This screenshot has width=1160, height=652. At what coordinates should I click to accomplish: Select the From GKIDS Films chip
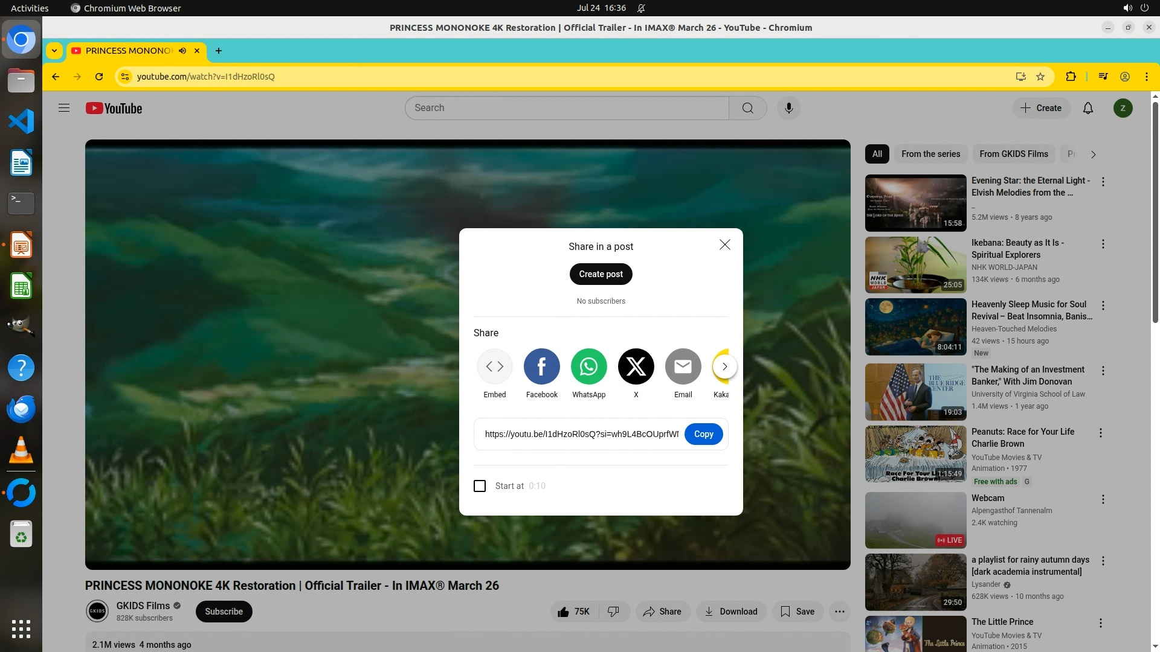[x=1013, y=154]
